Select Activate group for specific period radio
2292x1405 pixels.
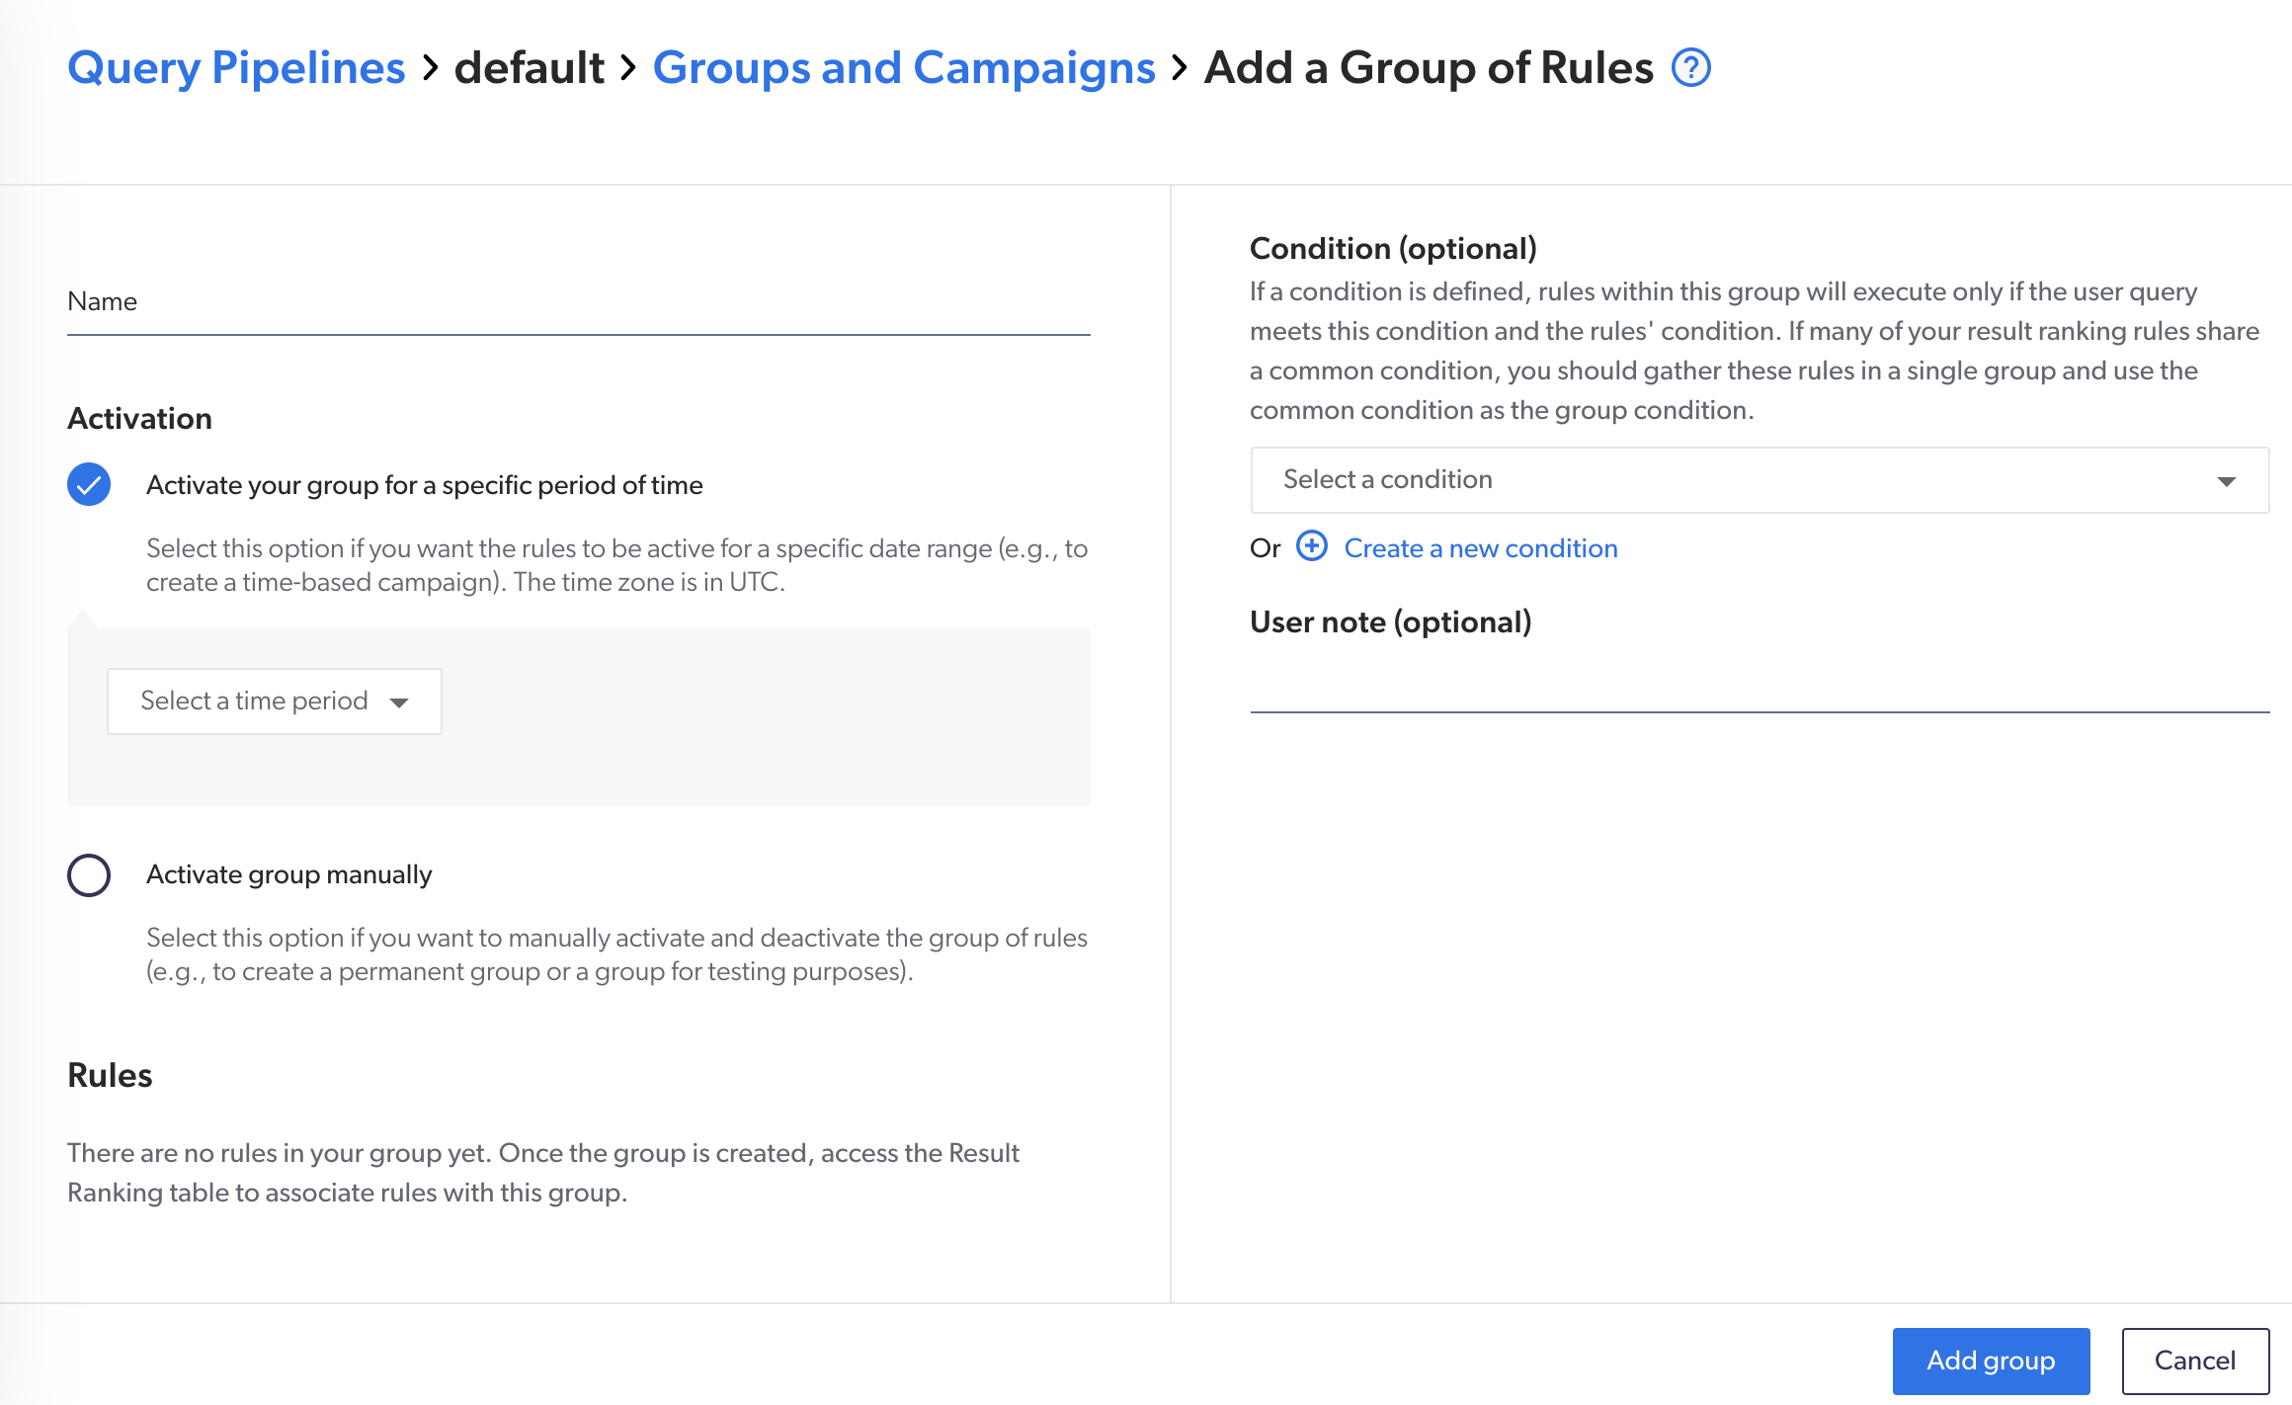[x=89, y=484]
